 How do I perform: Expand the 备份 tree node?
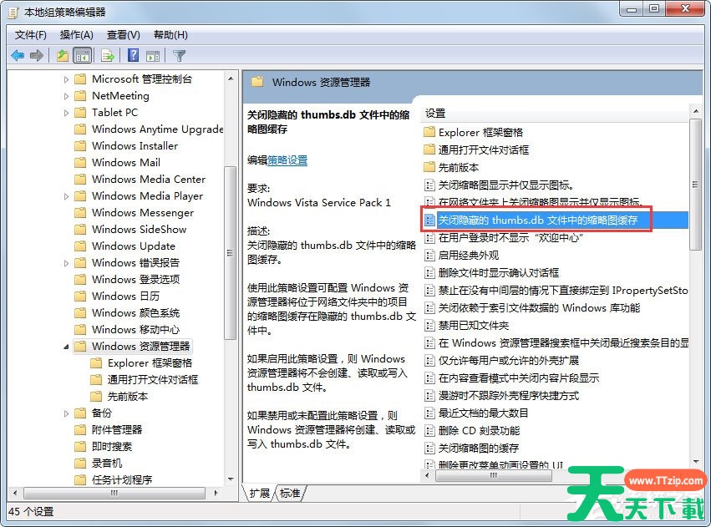(66, 413)
